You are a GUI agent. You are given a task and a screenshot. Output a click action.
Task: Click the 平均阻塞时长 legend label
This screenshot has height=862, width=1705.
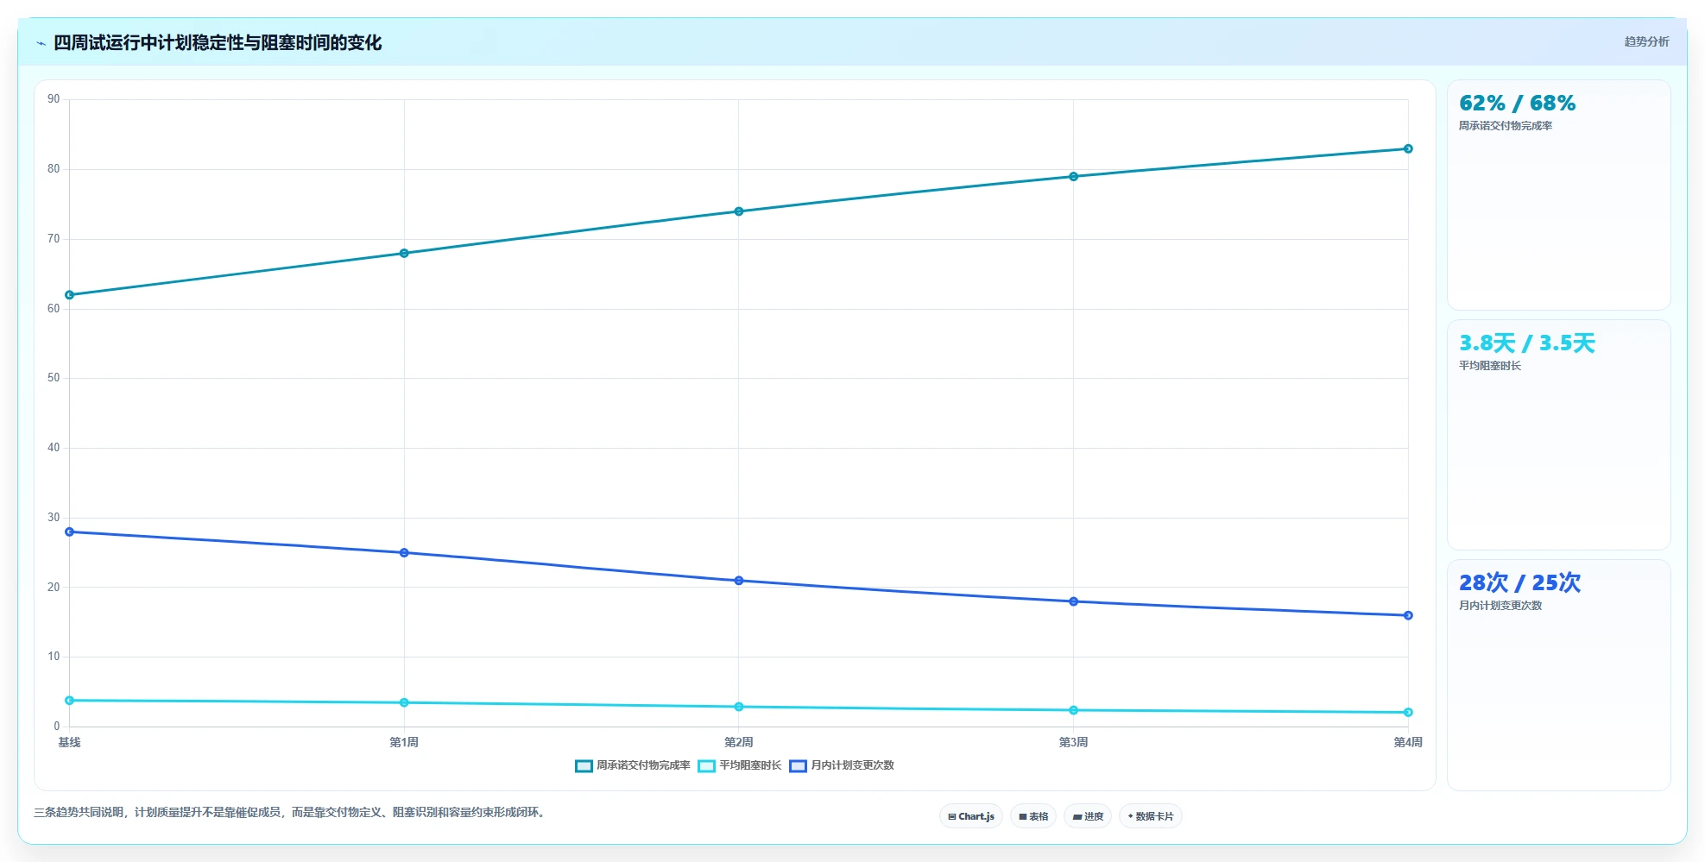tap(750, 765)
